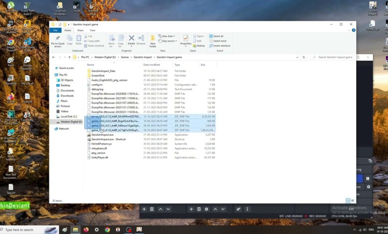Expand New item dropdown
Viewport: 388px width, 234px height.
(x=167, y=36)
